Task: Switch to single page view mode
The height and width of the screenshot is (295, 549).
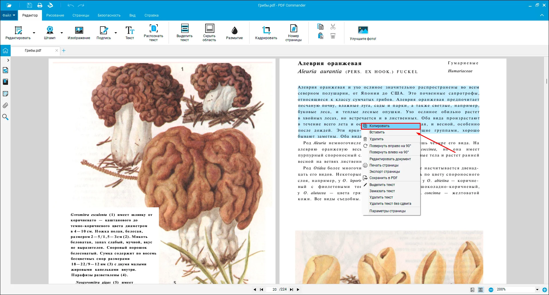Action: pyautogui.click(x=472, y=290)
